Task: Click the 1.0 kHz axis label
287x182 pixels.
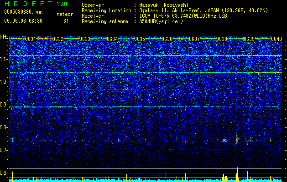Action: [4, 82]
